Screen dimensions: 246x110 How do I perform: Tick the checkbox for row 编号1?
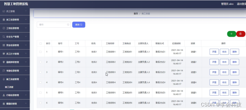[40, 52]
